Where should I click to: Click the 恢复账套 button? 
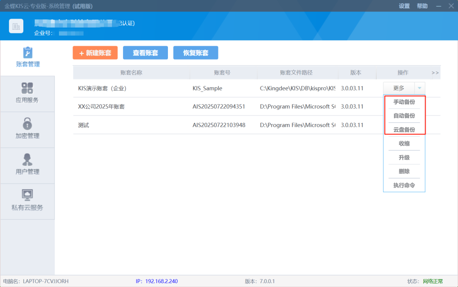pos(195,53)
